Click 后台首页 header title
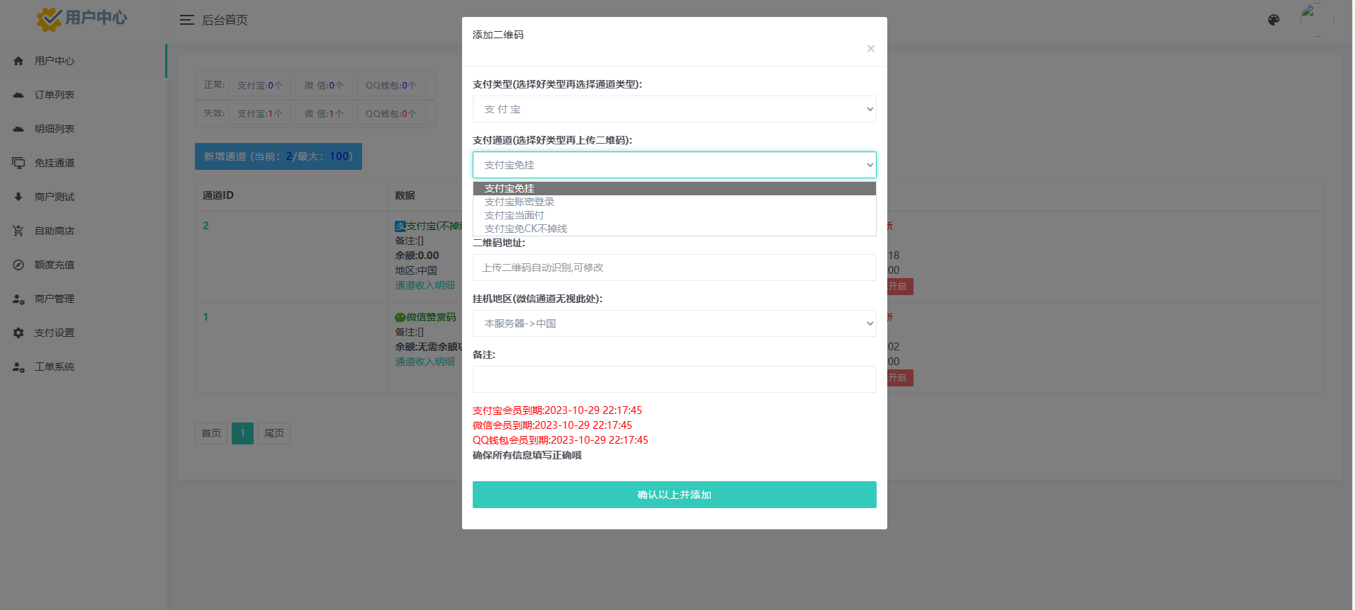The width and height of the screenshot is (1355, 610). (225, 20)
